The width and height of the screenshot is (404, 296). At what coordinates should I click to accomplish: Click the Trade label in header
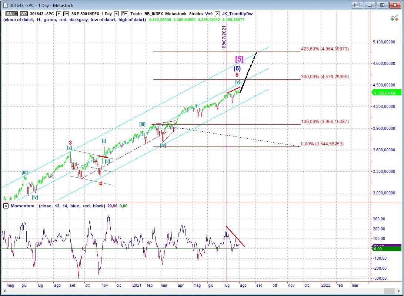click(136, 14)
